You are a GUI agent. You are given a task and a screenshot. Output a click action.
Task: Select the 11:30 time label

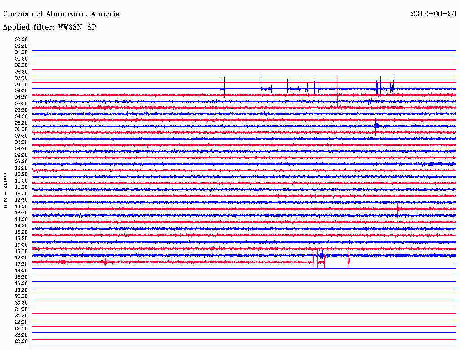[21, 187]
